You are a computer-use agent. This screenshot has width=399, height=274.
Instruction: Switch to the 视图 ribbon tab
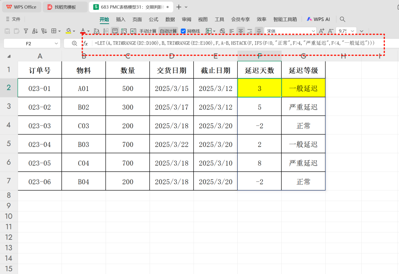[203, 19]
